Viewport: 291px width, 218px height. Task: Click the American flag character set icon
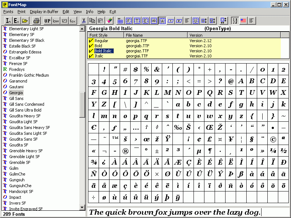(243, 21)
